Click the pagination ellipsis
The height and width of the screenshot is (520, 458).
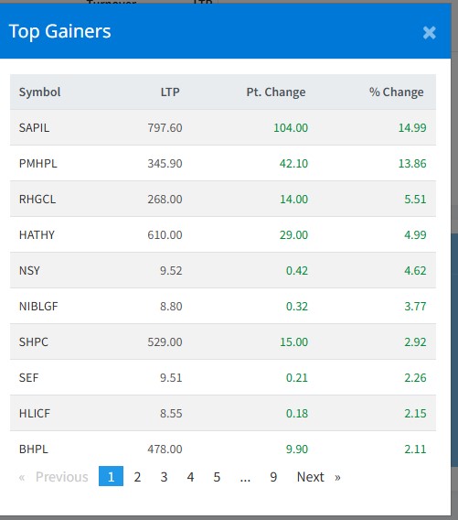click(245, 477)
